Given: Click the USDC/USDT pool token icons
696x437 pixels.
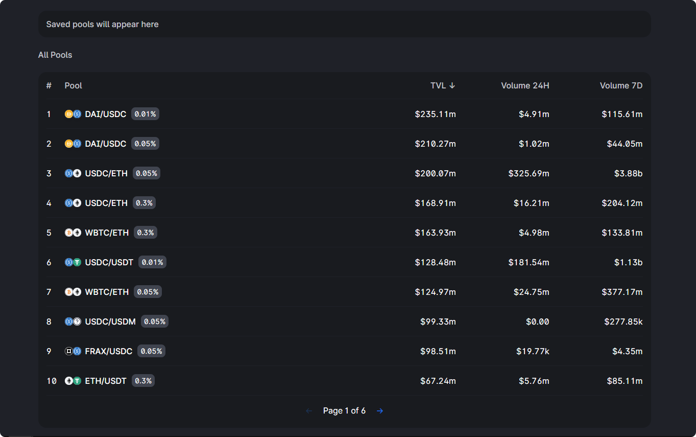Looking at the screenshot, I should pos(73,262).
